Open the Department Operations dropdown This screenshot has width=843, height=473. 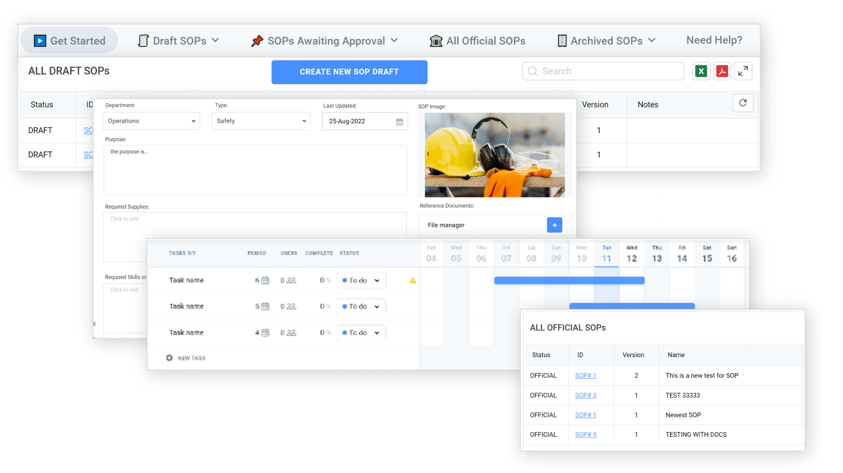151,121
